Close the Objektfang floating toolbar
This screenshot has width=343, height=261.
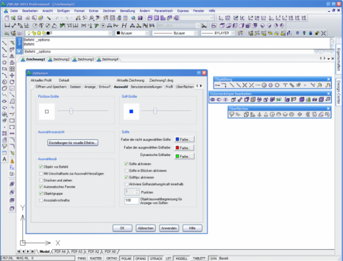[x=328, y=79]
